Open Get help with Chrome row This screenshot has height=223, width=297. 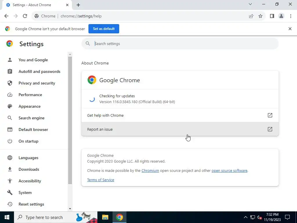[180, 115]
